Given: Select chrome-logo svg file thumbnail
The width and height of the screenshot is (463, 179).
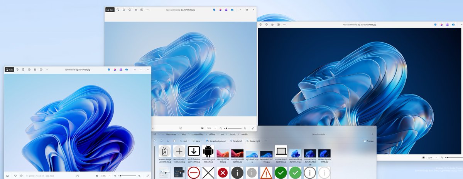Looking at the screenshot, I should point(281,151).
